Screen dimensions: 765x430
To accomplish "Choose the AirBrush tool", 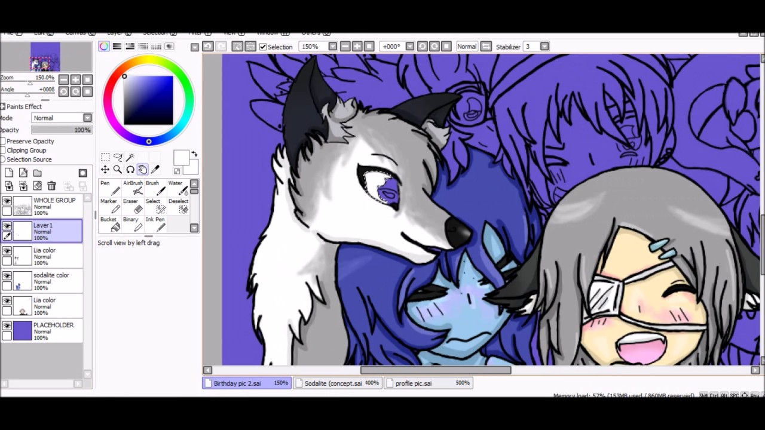I will (133, 188).
